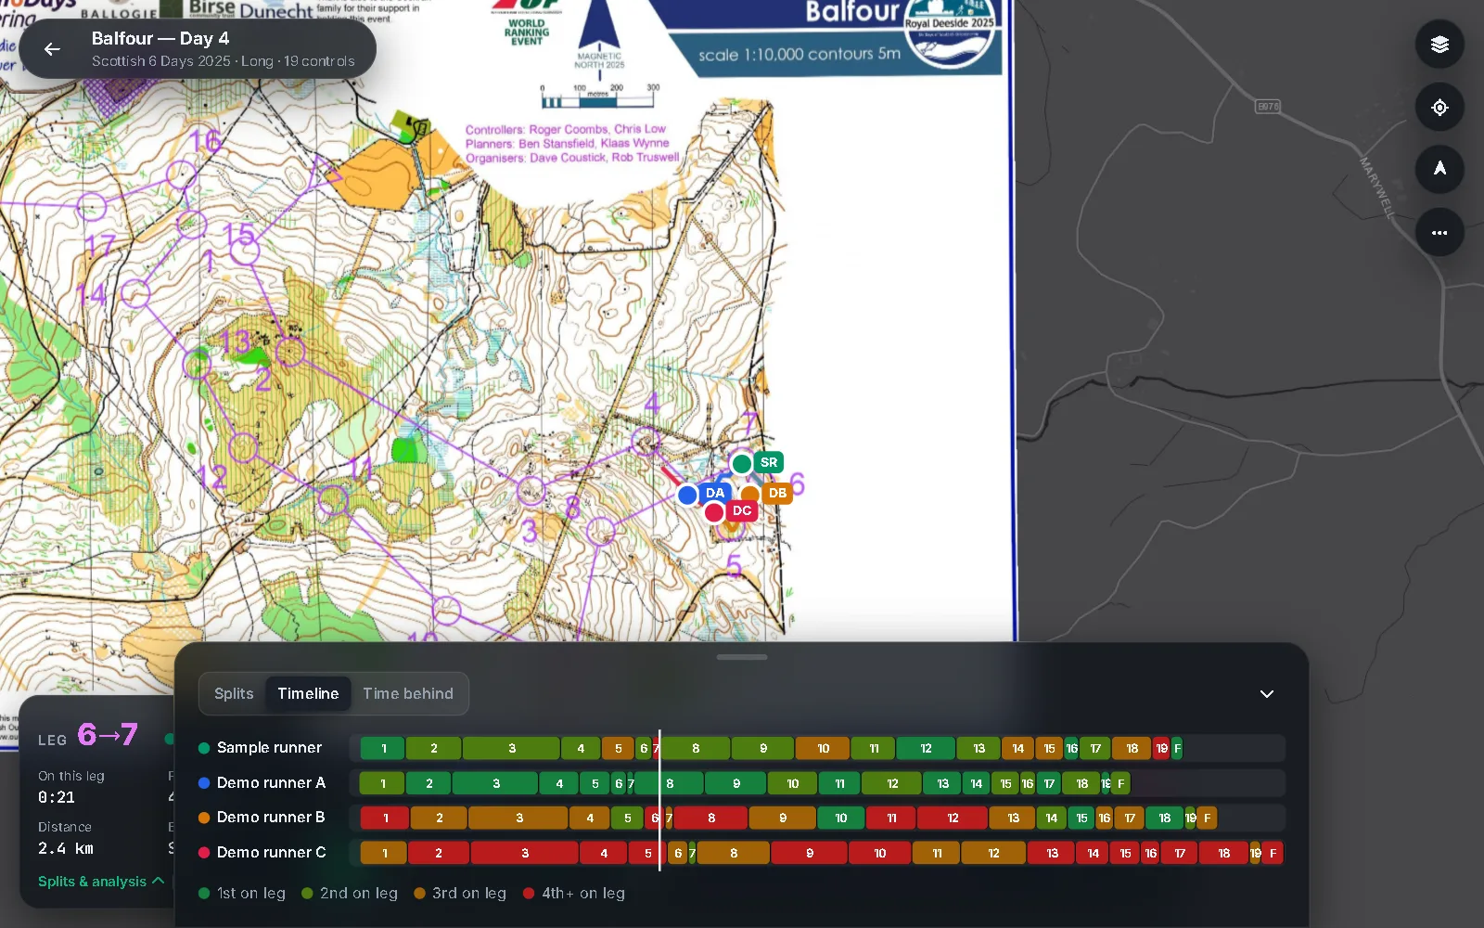This screenshot has height=928, width=1484.
Task: Open the more options ellipsis button
Action: coord(1439,233)
